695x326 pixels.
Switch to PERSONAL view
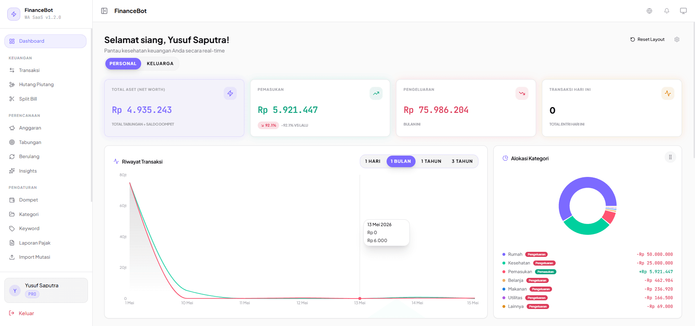123,63
